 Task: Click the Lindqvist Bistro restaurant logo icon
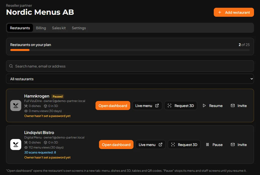[16, 144]
